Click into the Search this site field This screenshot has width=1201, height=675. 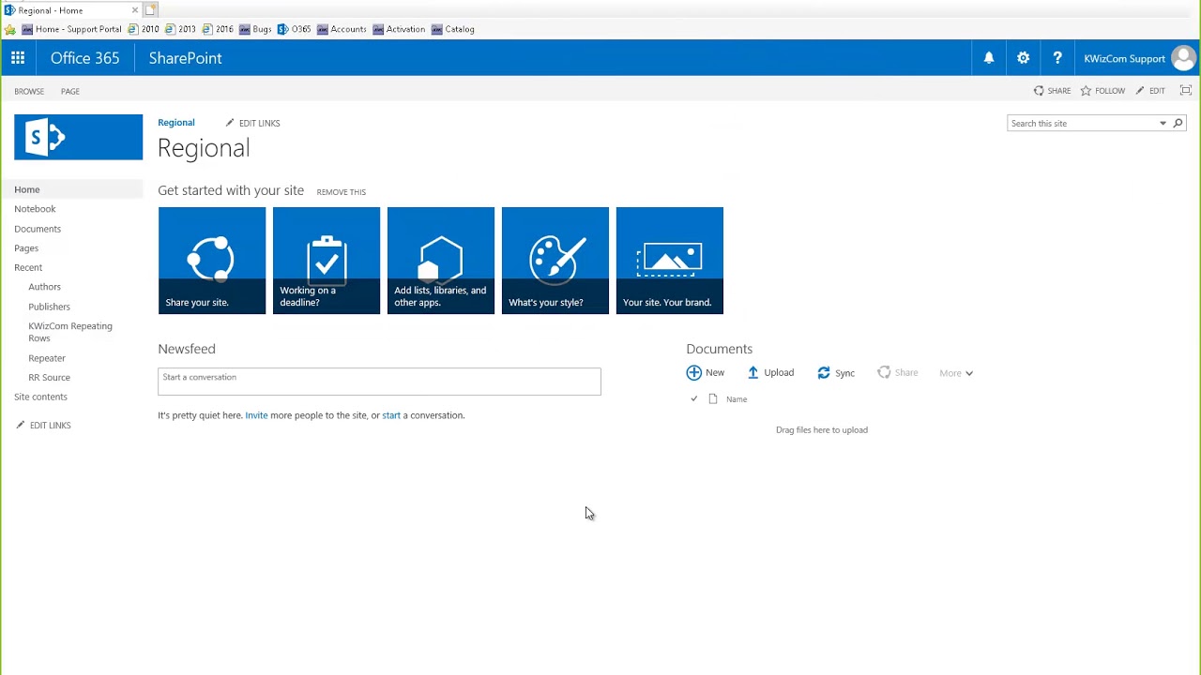(1082, 123)
